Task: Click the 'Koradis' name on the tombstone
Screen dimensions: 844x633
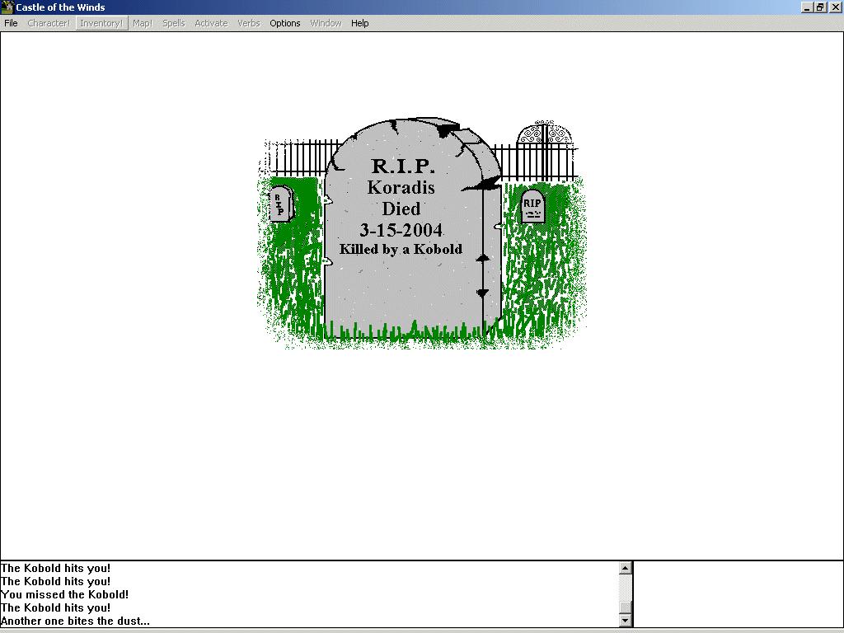Action: (401, 187)
